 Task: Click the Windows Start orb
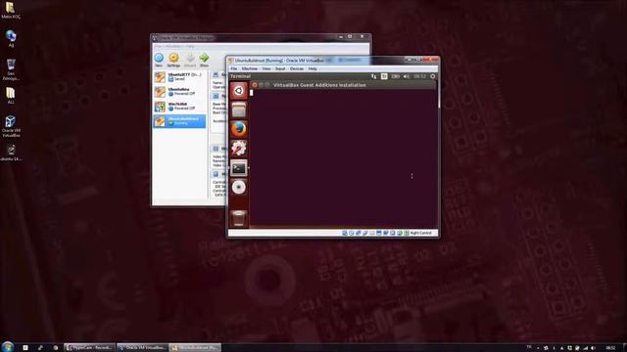click(8, 346)
